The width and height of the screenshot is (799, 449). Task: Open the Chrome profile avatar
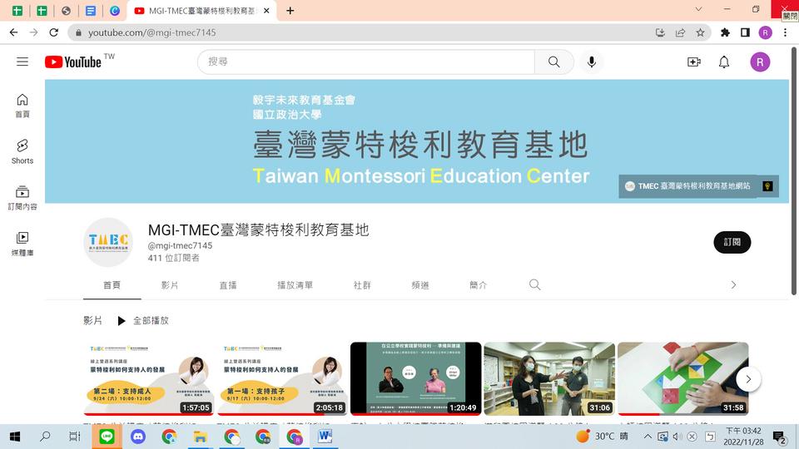765,32
